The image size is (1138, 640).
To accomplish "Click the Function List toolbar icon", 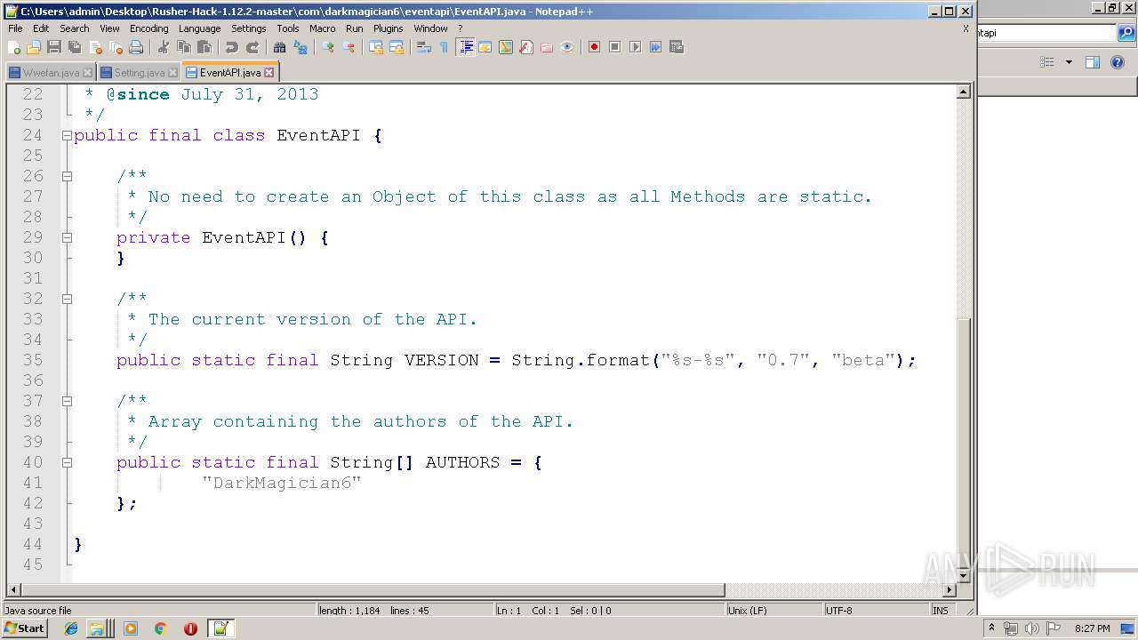I will click(526, 47).
